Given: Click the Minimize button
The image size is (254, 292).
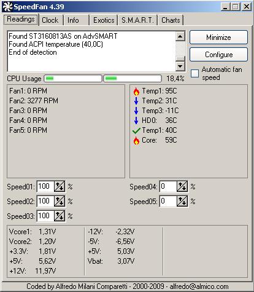Looking at the screenshot, I should coord(218,37).
